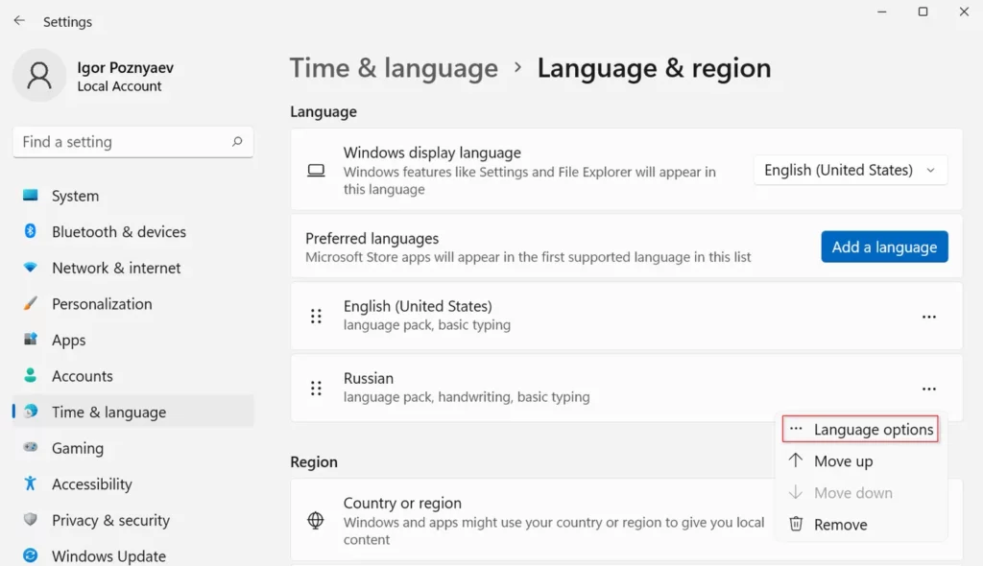Click the drag handle beside Russian

click(316, 389)
